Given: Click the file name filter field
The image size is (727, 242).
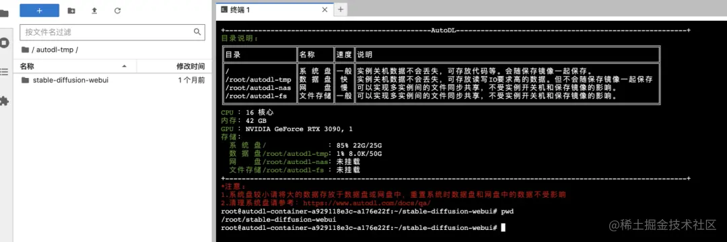Looking at the screenshot, I should point(112,32).
